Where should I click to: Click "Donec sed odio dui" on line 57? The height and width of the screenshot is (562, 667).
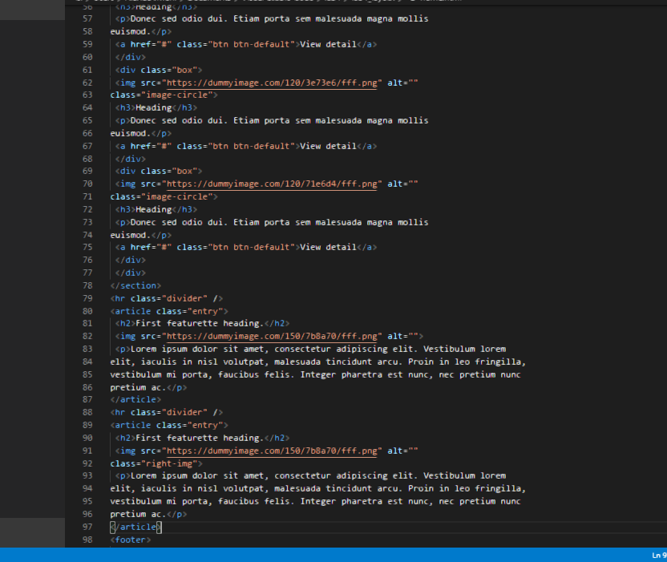[x=176, y=18]
